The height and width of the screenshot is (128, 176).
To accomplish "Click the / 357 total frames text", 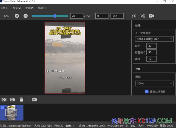I will click(87, 16).
